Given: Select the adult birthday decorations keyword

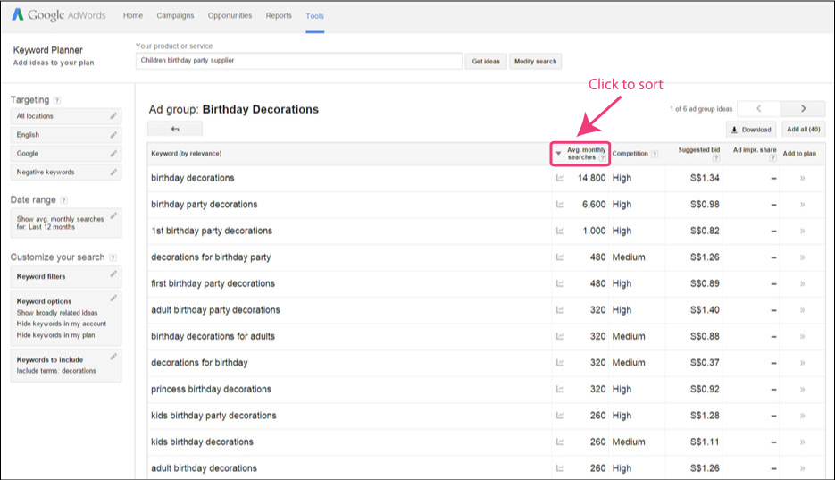Looking at the screenshot, I should [204, 468].
